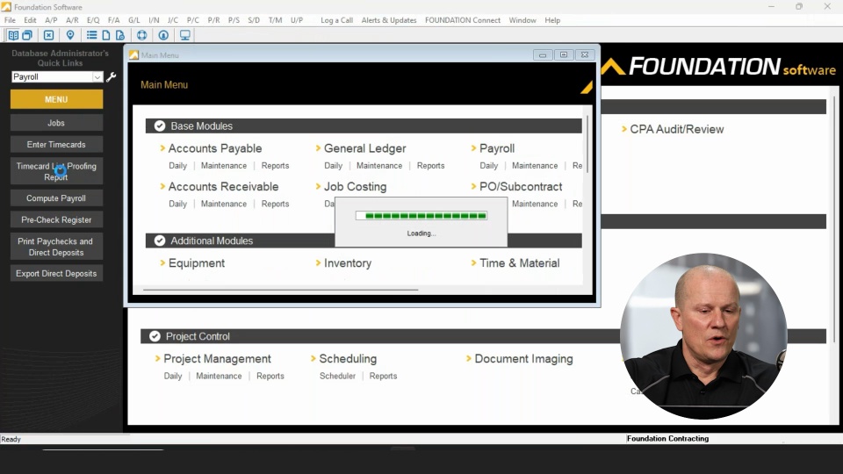This screenshot has width=843, height=474.
Task: Click the gold corner triangle in Main Menu header
Action: [x=587, y=87]
